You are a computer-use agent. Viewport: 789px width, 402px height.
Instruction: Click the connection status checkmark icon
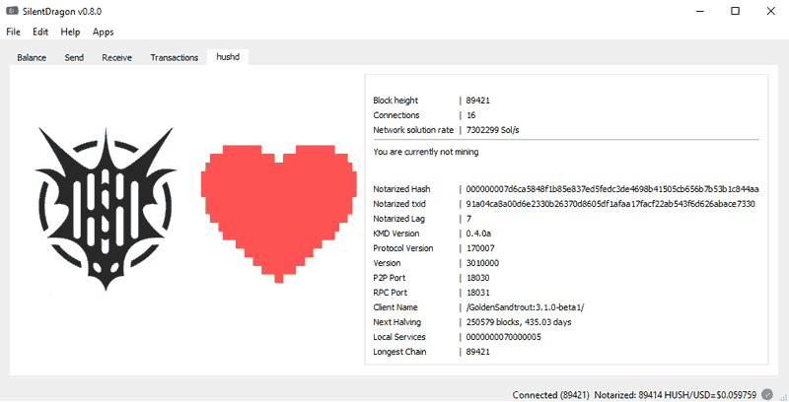pos(767,394)
